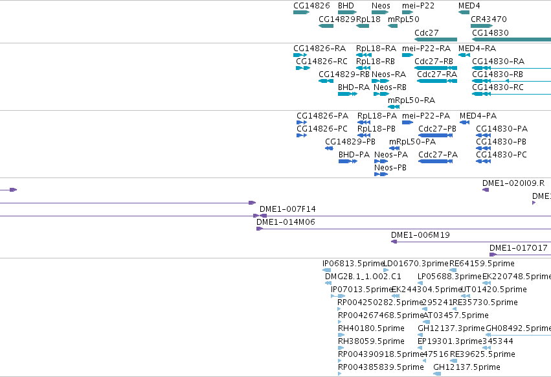Click the CG14830-RC transcript label
Viewport: 551px width, 377px height.
tap(498, 87)
